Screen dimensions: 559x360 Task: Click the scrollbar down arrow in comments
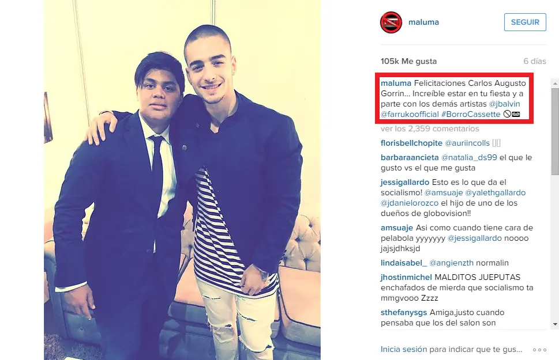[555, 324]
